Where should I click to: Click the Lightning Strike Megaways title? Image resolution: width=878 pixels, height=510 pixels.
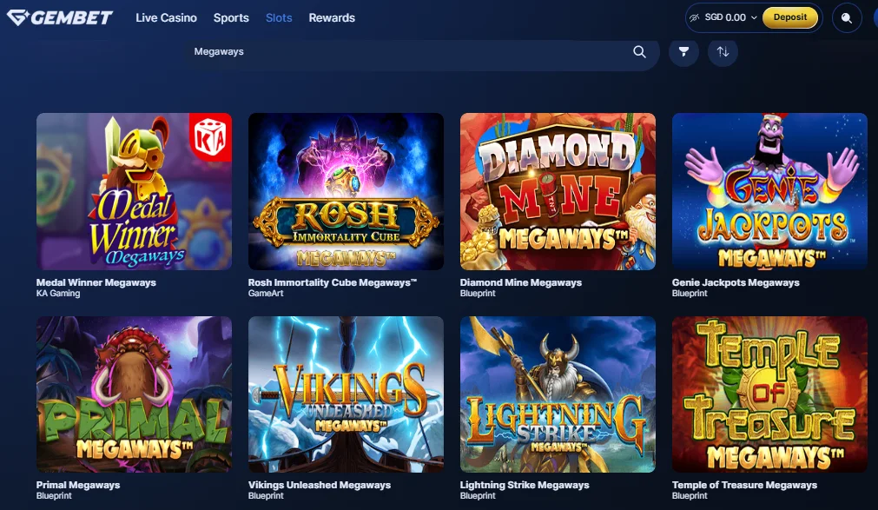pyautogui.click(x=525, y=485)
